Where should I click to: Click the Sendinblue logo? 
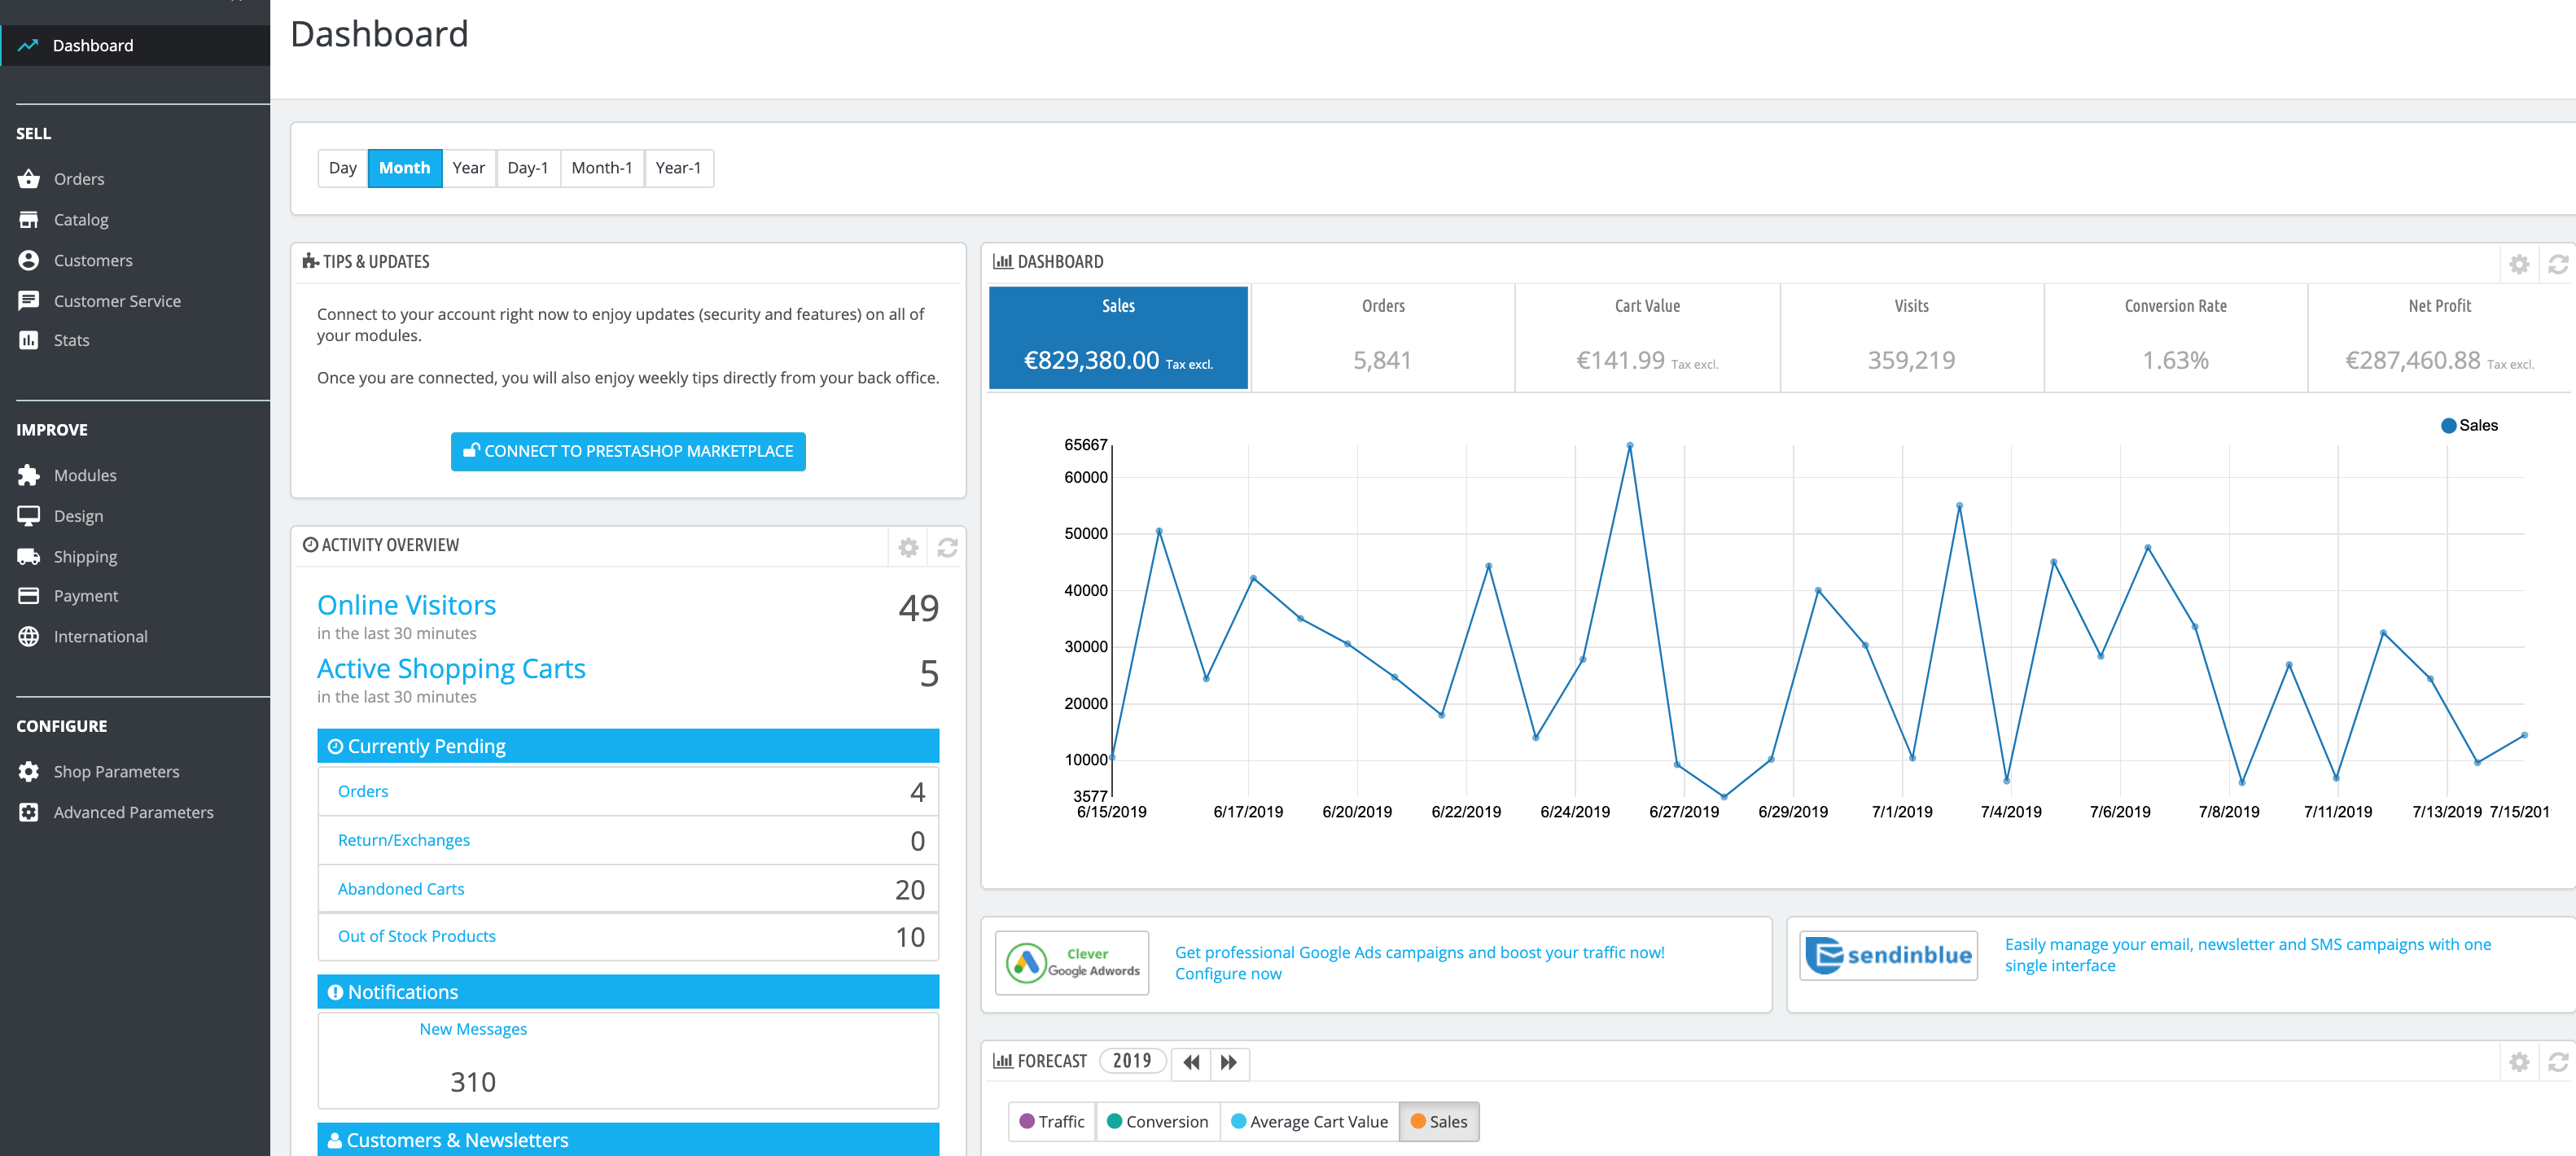pyautogui.click(x=1888, y=955)
